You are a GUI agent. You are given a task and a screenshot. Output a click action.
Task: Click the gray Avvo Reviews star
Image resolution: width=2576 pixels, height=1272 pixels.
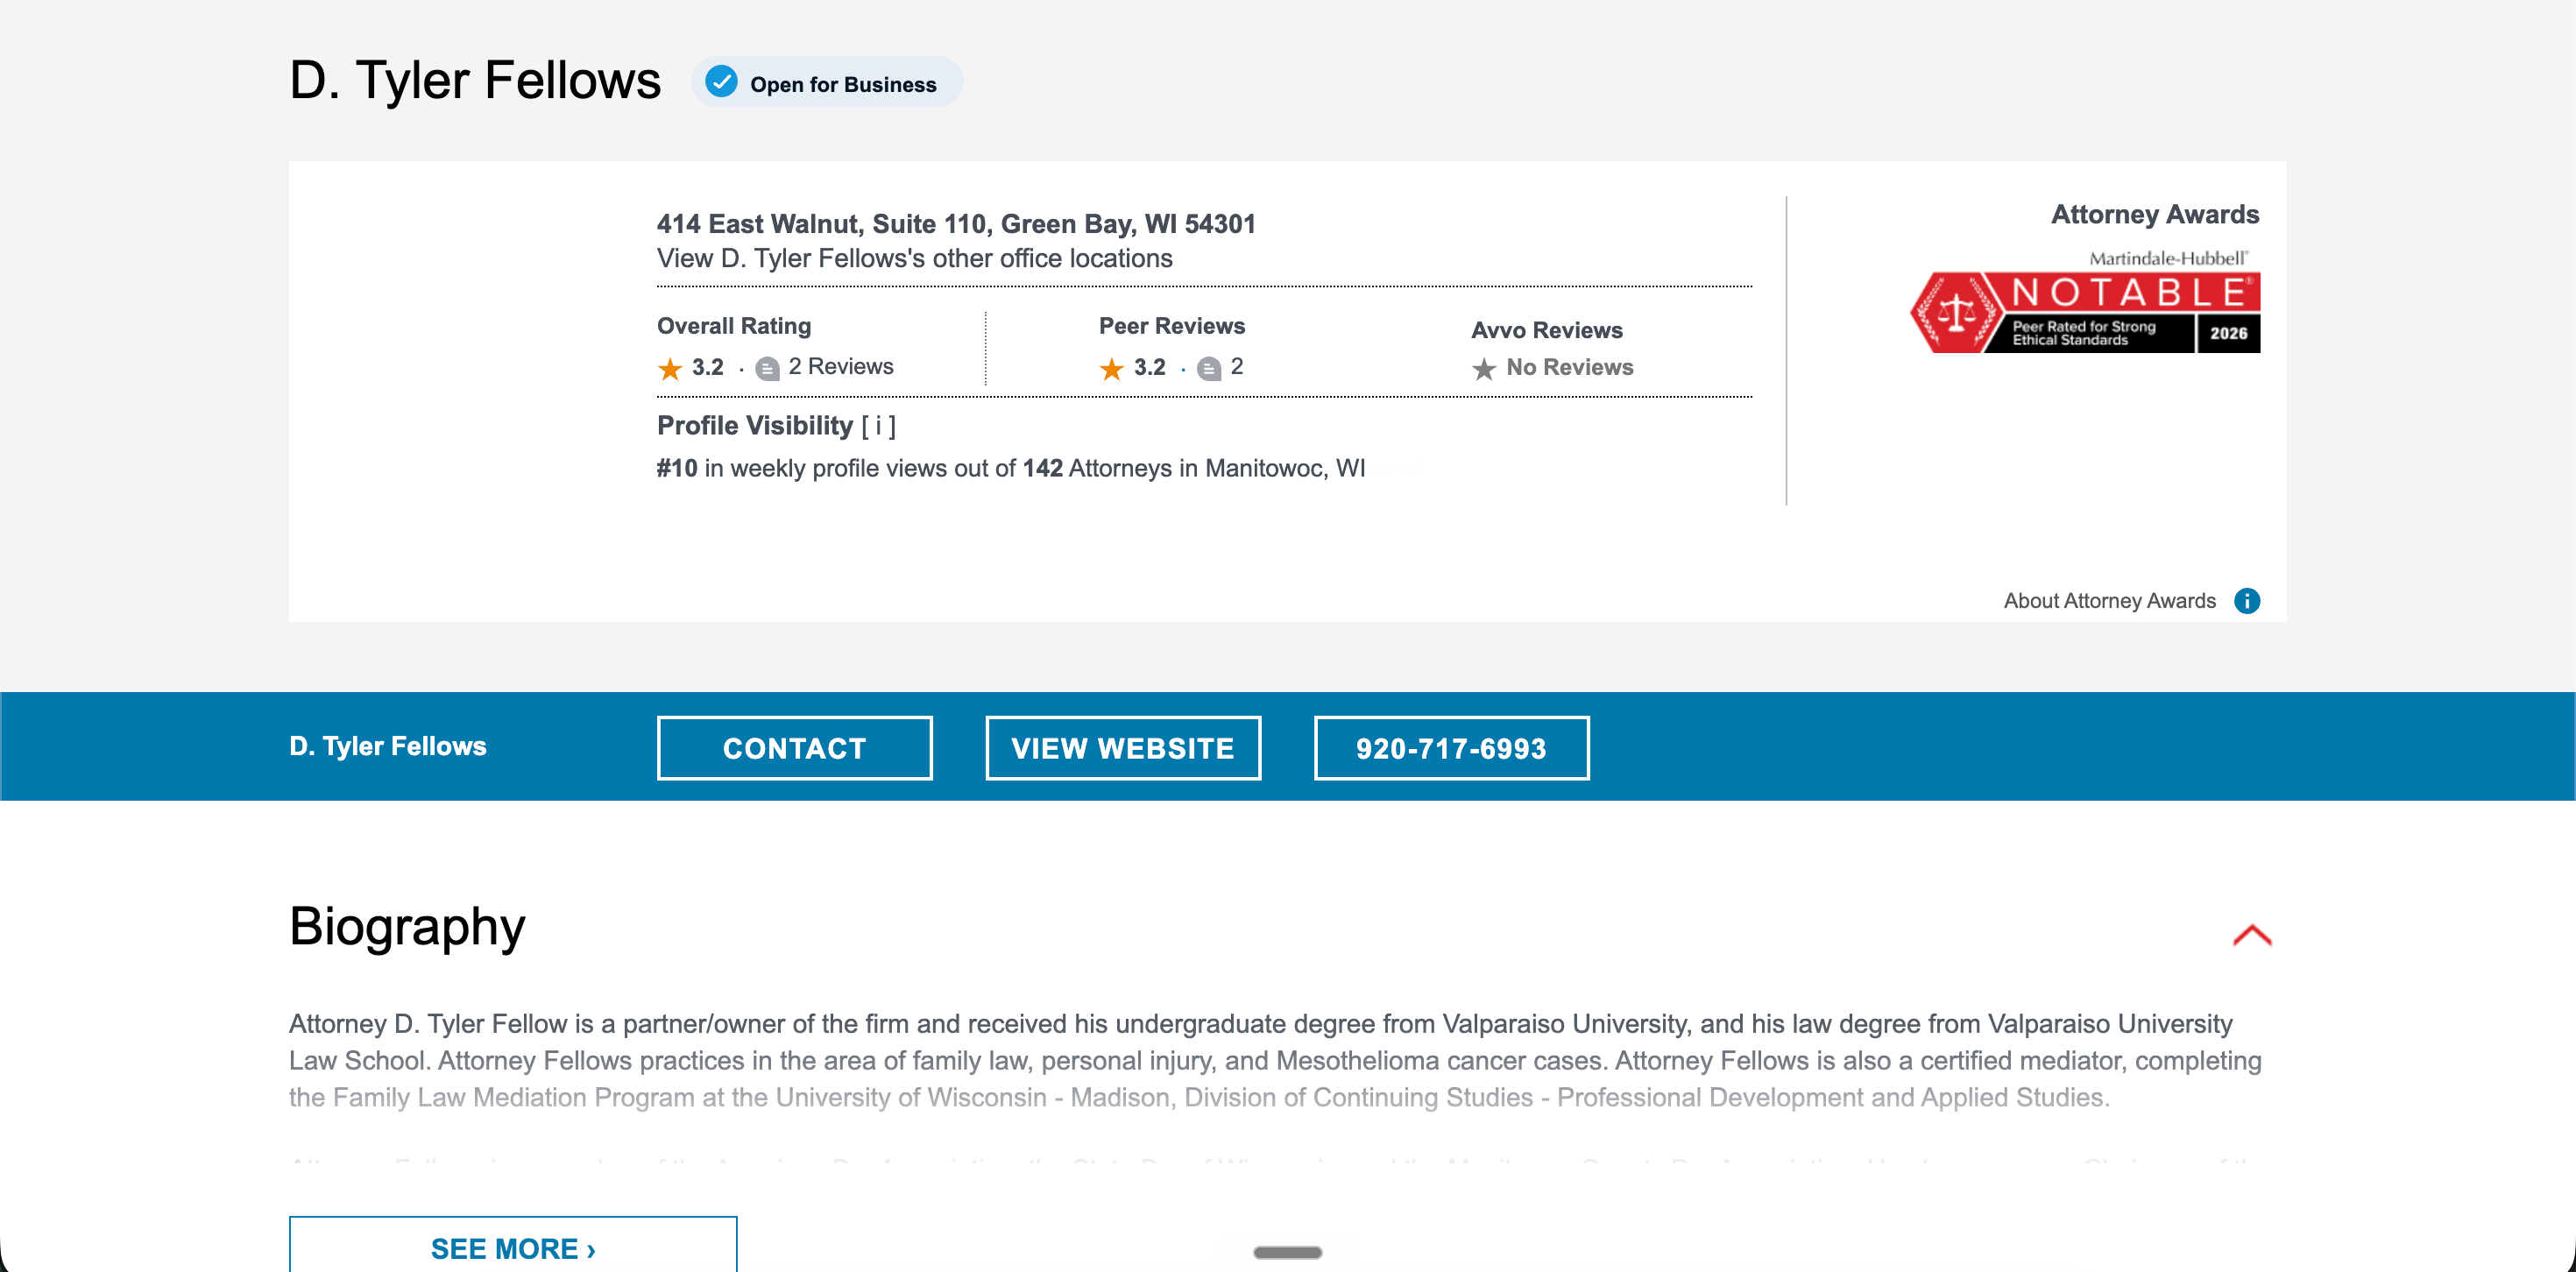click(x=1484, y=369)
